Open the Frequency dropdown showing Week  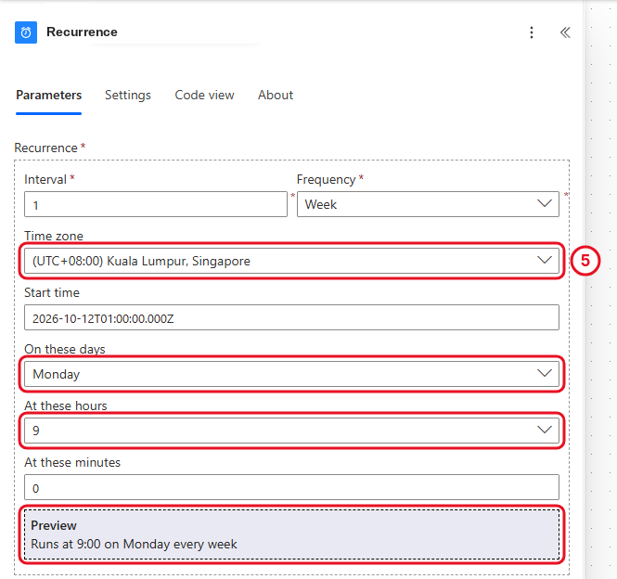pos(428,204)
